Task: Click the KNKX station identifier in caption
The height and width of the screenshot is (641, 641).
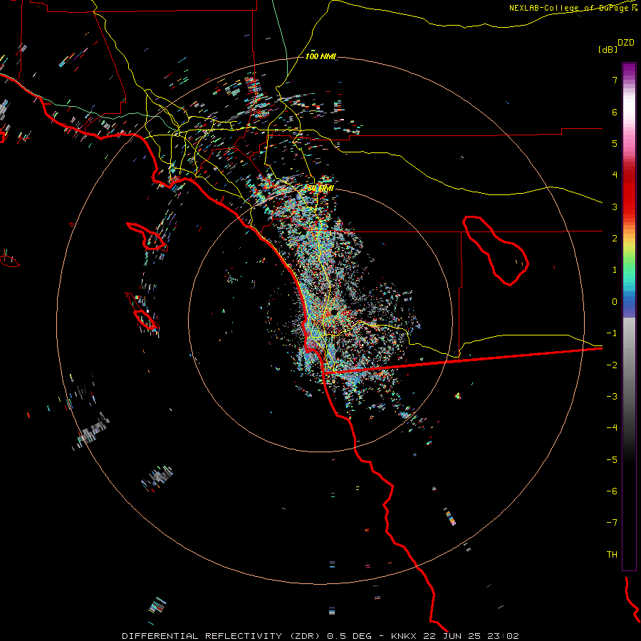Action: (404, 636)
